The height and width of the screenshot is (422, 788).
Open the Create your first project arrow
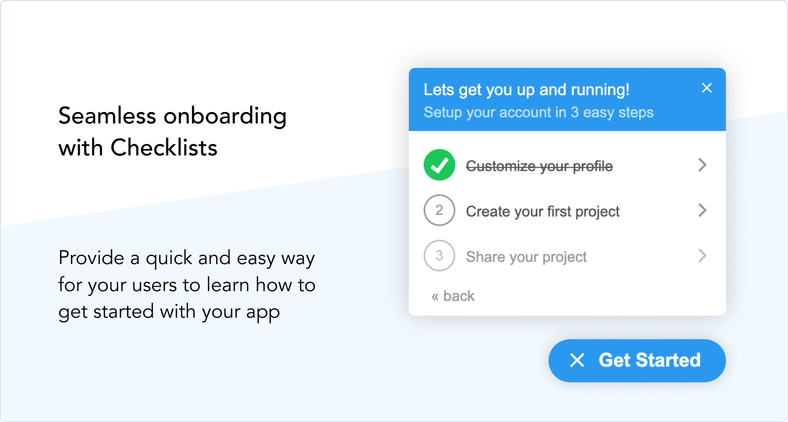pyautogui.click(x=702, y=211)
